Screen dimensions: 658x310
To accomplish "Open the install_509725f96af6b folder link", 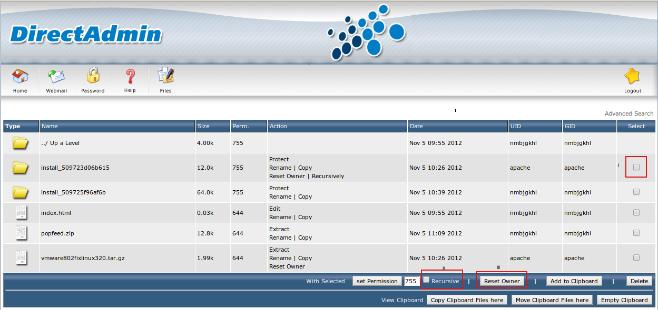I will point(73,192).
